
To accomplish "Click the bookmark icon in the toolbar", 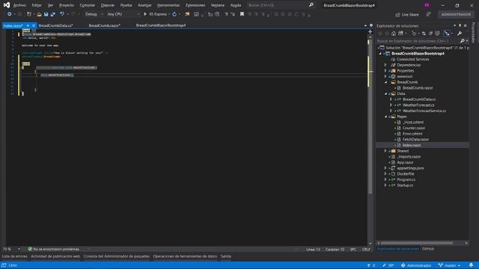I will coord(242,14).
